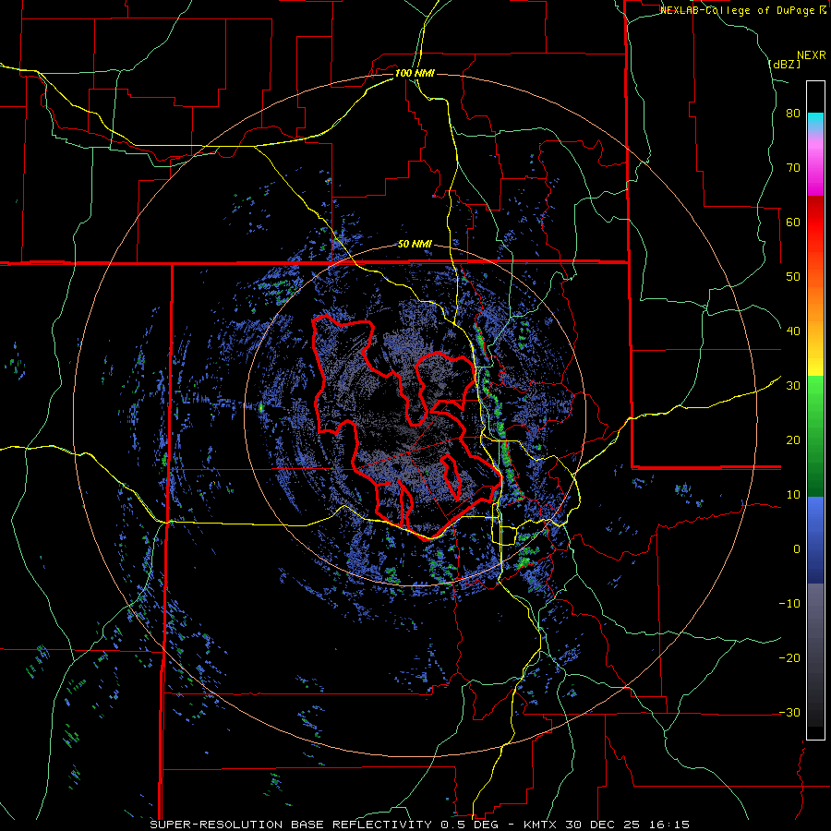Click the dBZ unit label

pyautogui.click(x=785, y=65)
